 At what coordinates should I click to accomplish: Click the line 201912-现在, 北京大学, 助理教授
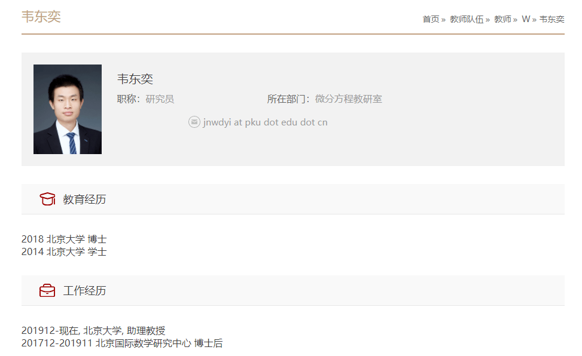93,330
